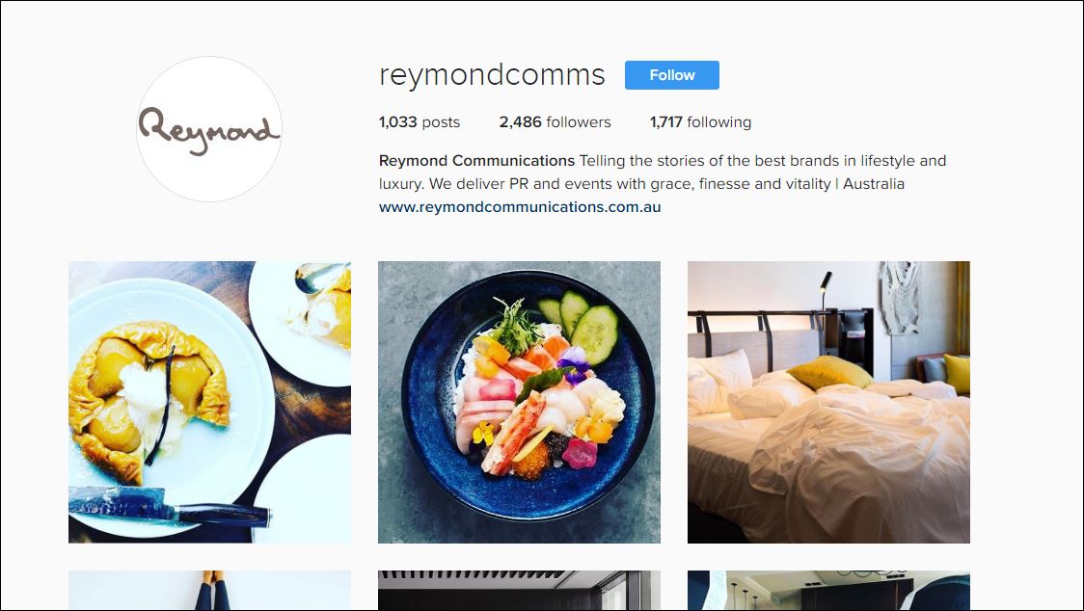
Task: Click the yellow pillow on the bed photo
Action: (x=829, y=372)
